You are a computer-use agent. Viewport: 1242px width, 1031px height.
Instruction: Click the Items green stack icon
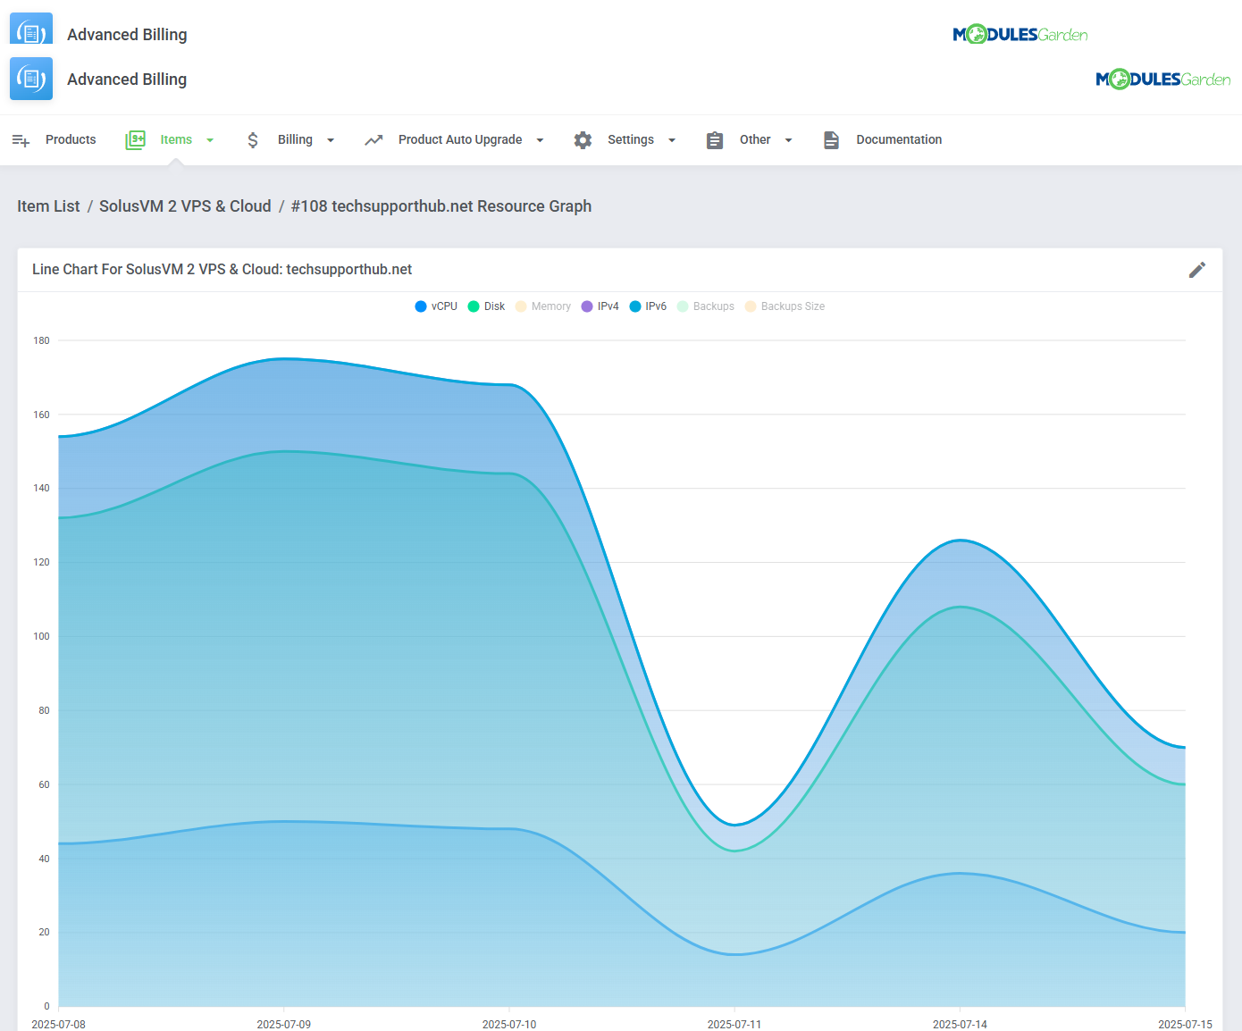(x=135, y=140)
